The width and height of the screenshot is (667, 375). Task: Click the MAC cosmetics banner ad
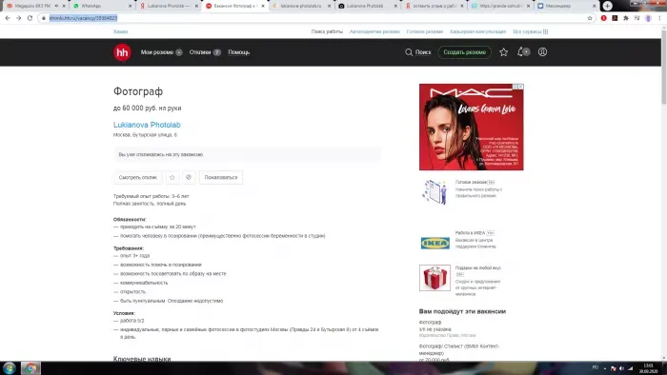click(472, 127)
